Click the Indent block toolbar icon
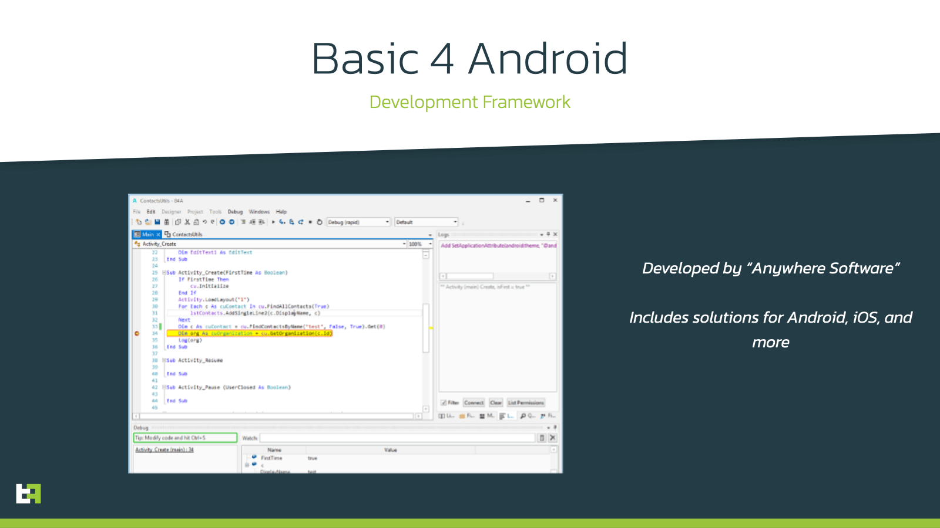The image size is (940, 528). 243,222
